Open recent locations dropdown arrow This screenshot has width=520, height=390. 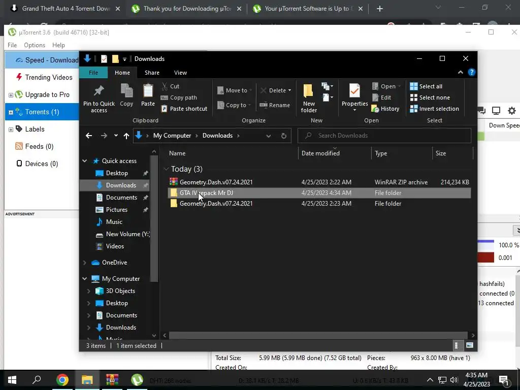click(116, 136)
